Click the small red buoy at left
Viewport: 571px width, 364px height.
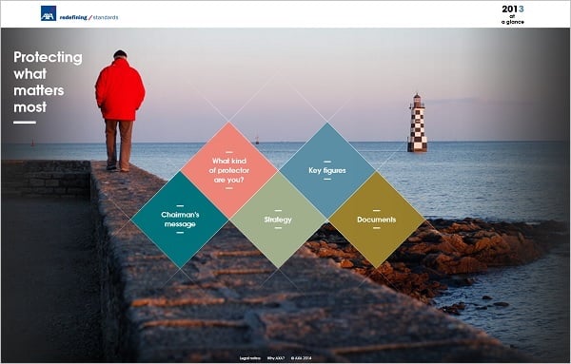(32, 143)
